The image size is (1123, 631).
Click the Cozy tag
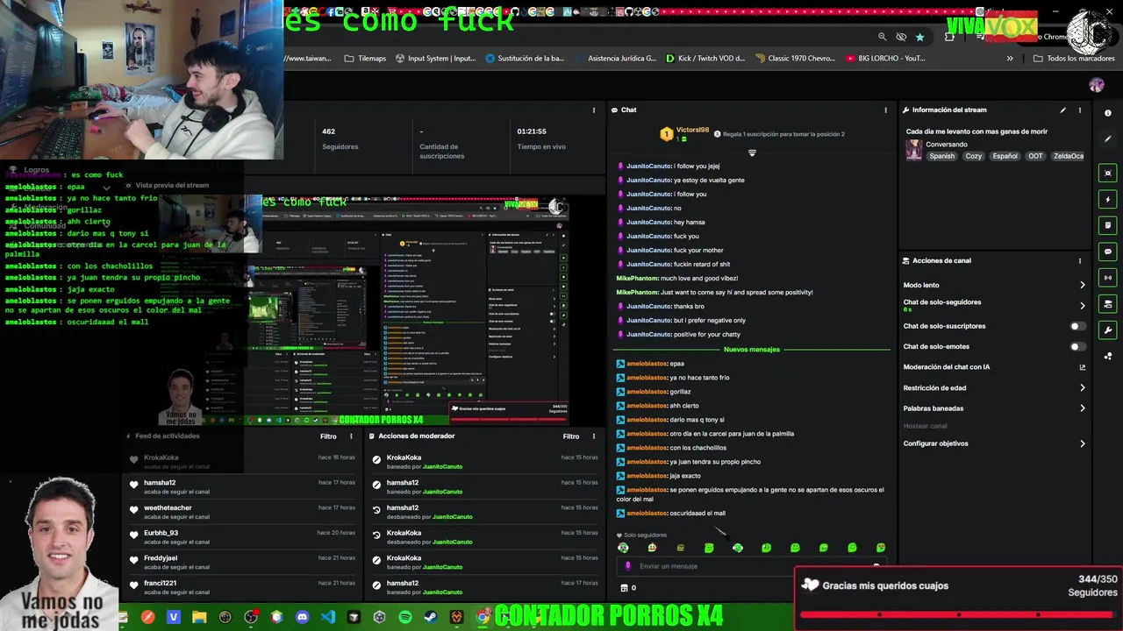click(974, 156)
